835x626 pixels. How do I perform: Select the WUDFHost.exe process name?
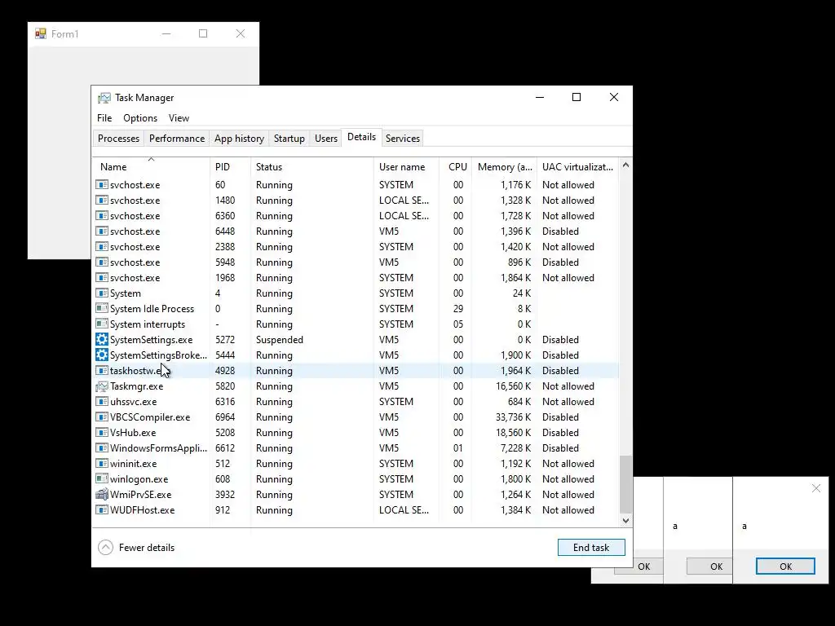142,510
